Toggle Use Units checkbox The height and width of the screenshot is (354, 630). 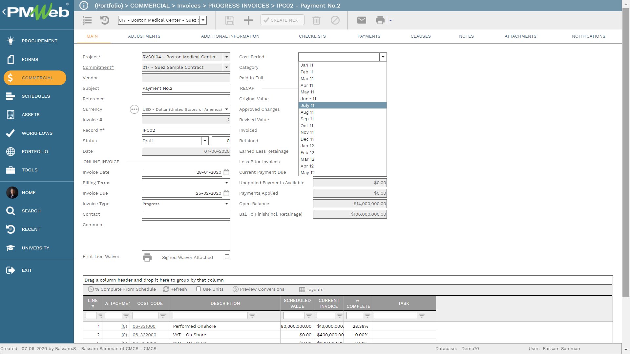(199, 289)
